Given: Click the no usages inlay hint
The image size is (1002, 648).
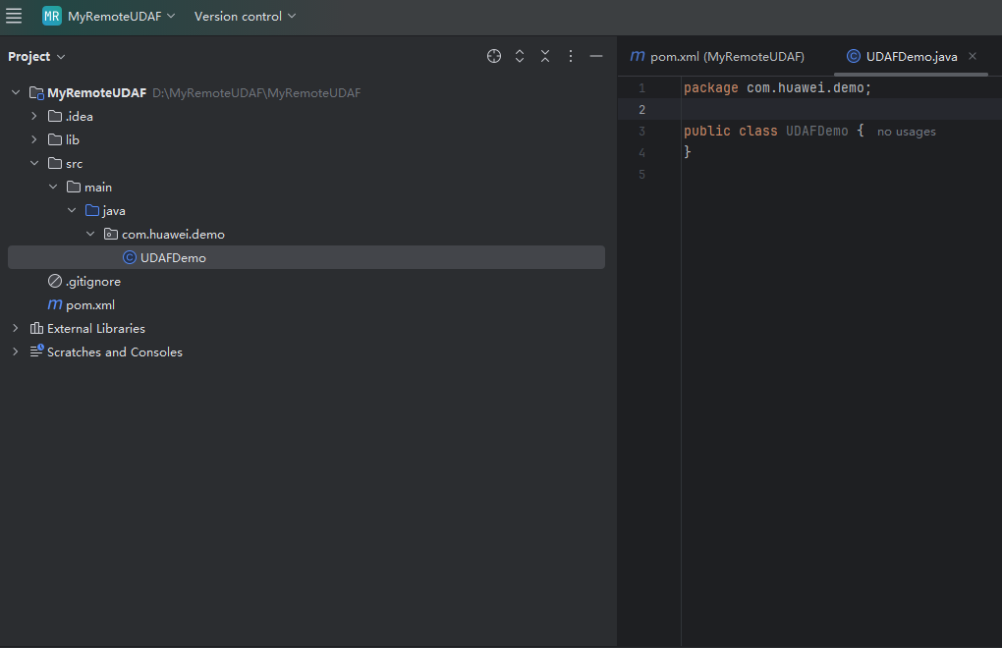Looking at the screenshot, I should coord(906,132).
